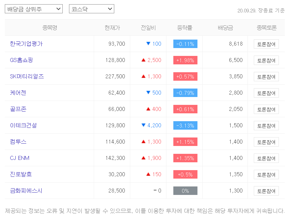
Task: Open the 코스닥 market dropdown
Action: coord(92,9)
